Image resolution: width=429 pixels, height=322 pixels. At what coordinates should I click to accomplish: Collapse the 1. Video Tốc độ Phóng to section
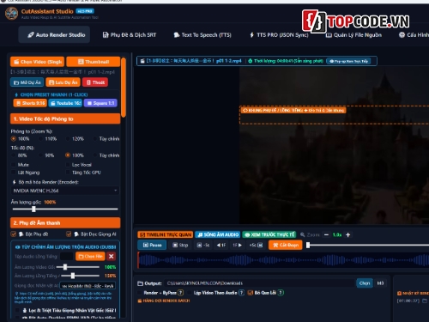point(65,118)
